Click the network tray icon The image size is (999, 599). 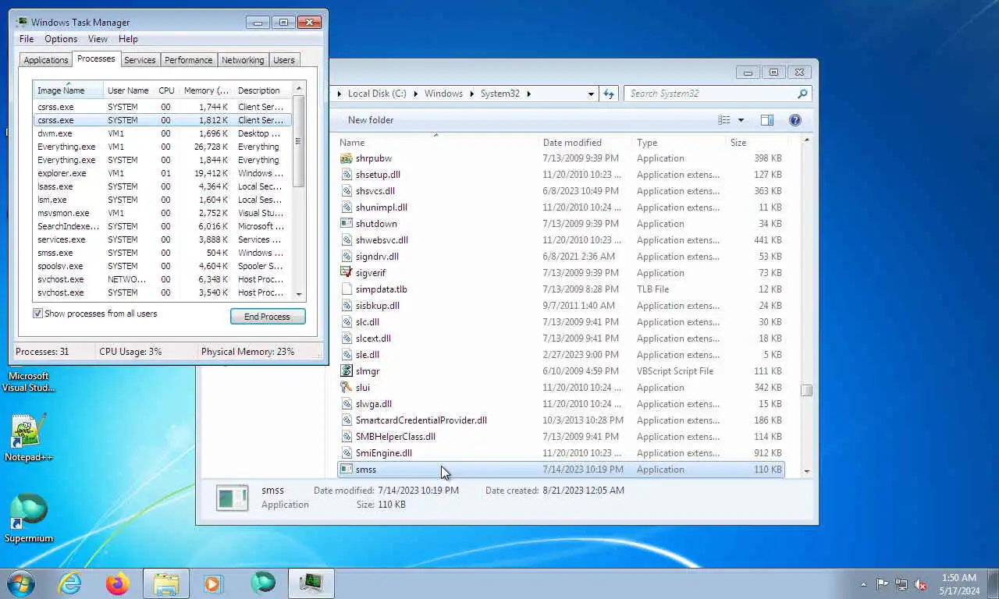coord(901,583)
